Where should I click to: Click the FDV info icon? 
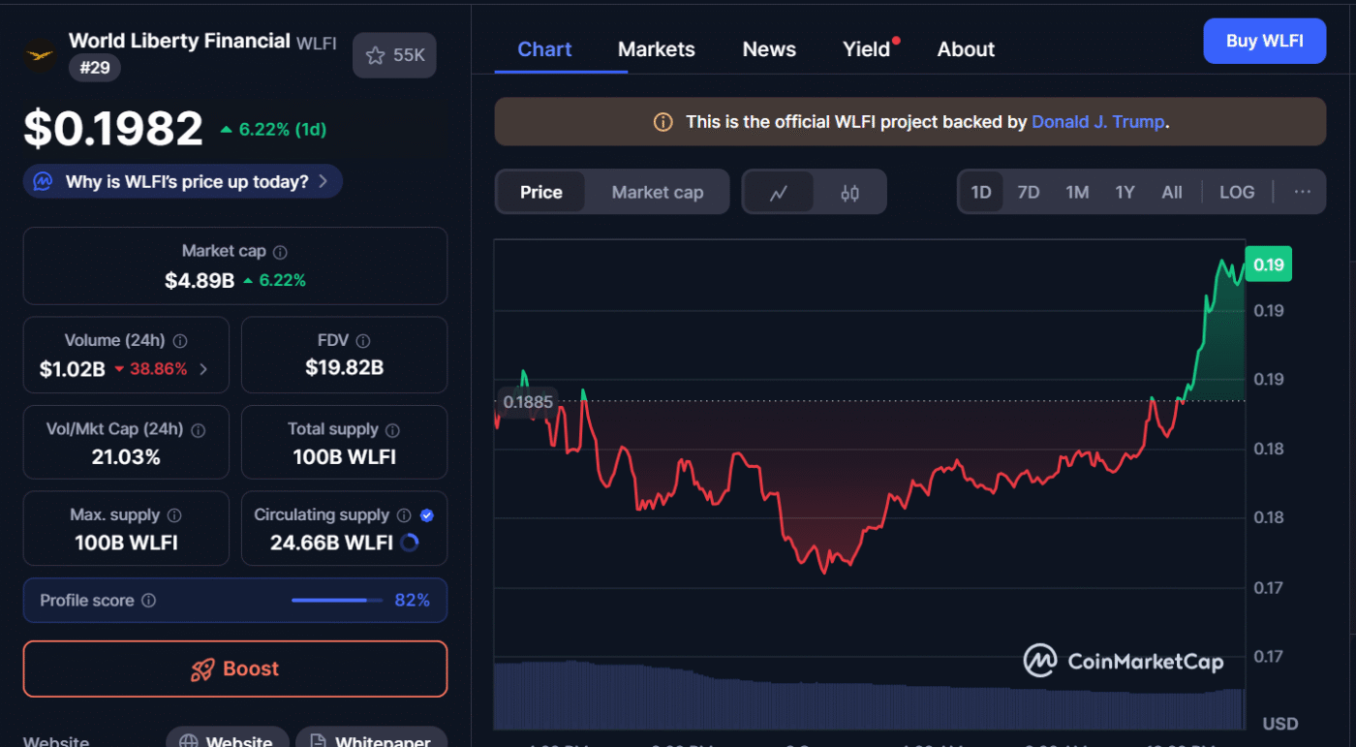[363, 341]
